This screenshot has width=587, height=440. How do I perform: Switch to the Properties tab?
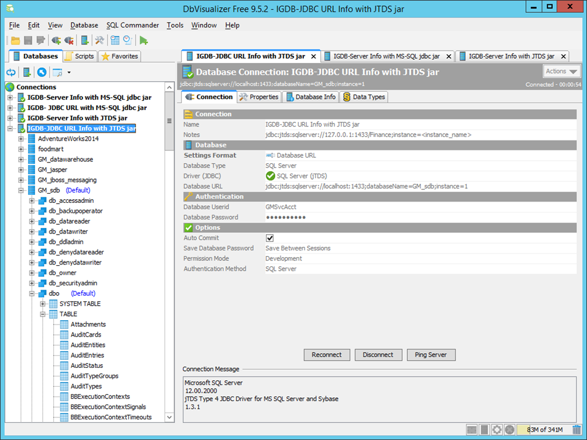259,97
